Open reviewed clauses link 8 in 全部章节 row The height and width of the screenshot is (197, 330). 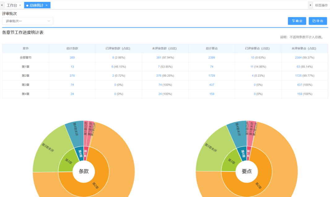(113, 58)
